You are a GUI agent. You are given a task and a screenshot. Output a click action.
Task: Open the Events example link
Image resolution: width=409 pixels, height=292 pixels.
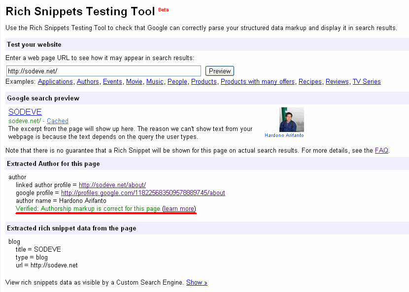[x=112, y=82]
